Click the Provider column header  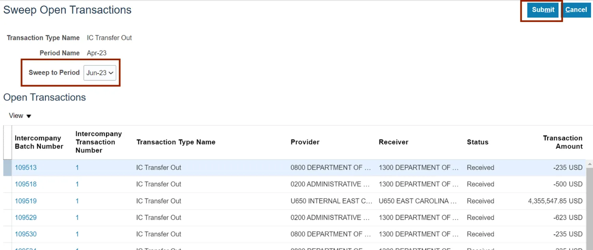(305, 142)
